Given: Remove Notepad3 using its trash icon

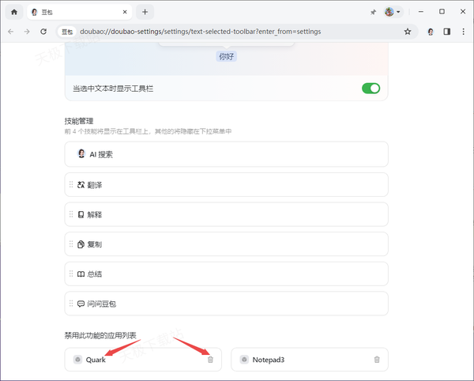Looking at the screenshot, I should [x=377, y=360].
